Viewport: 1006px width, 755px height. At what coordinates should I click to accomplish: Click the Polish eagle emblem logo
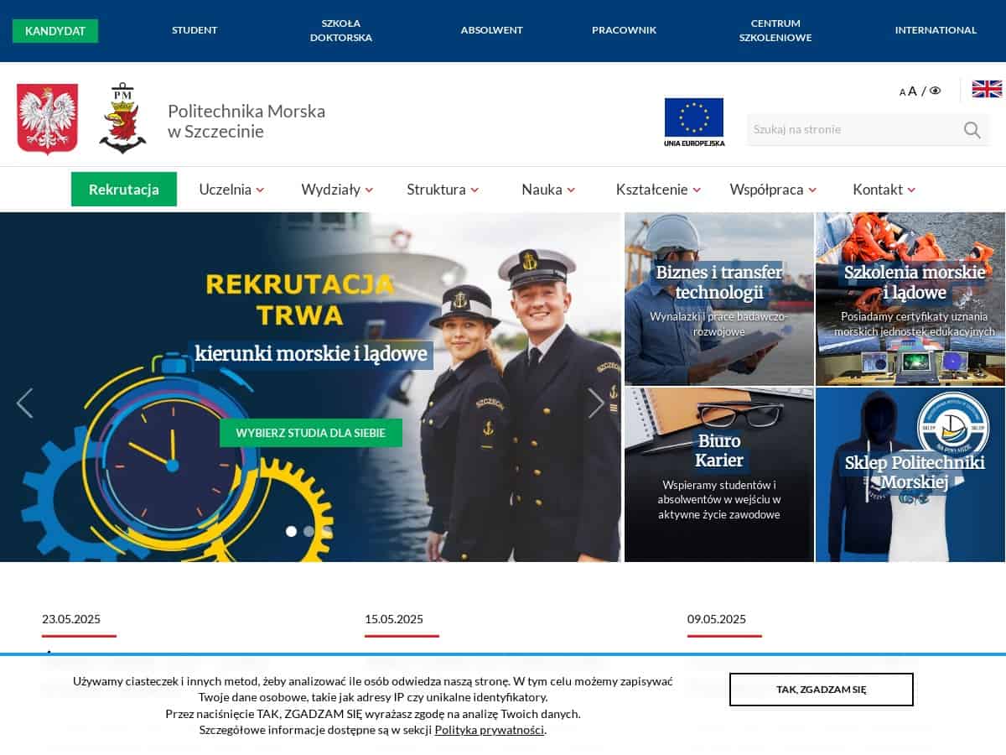[x=48, y=119]
